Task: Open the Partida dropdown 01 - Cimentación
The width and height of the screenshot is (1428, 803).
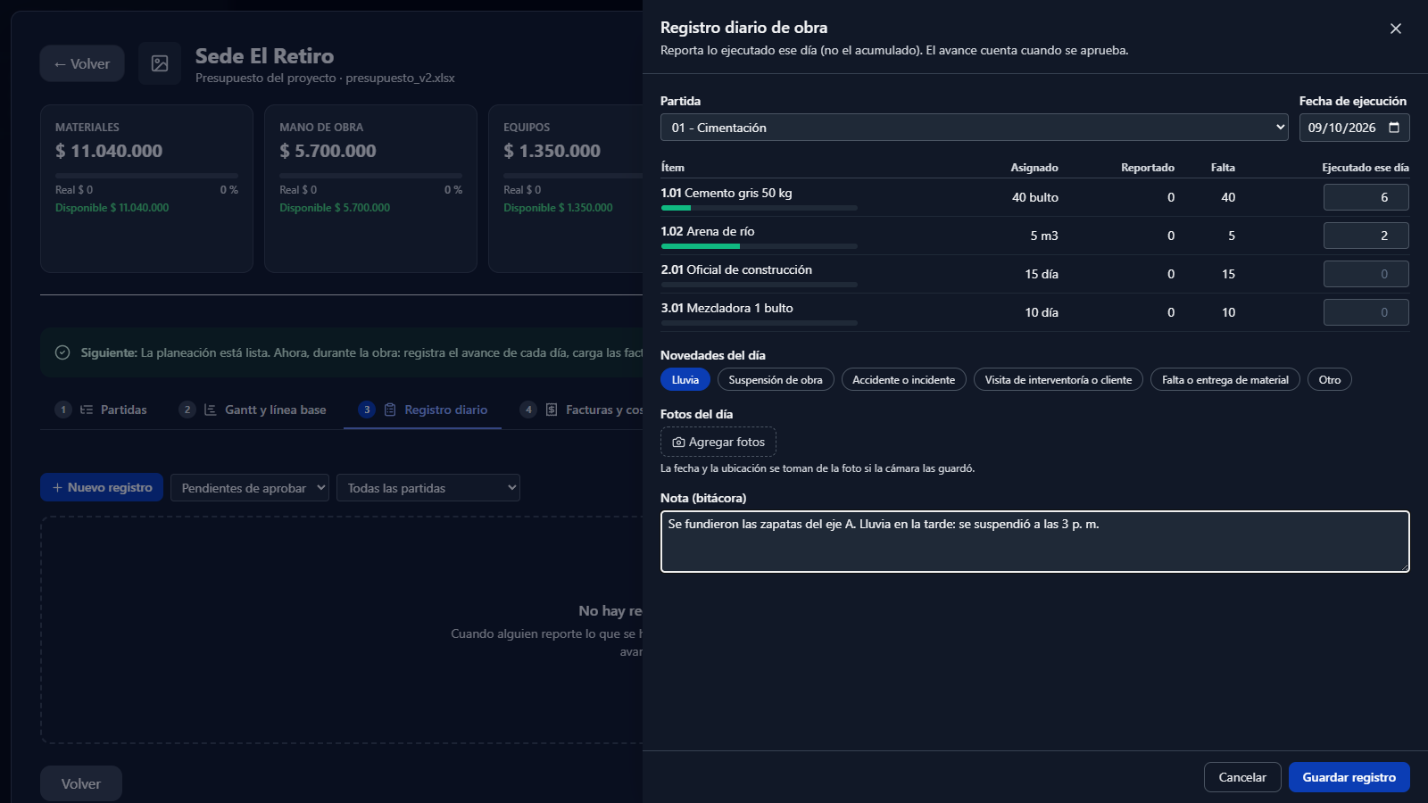Action: pyautogui.click(x=975, y=128)
